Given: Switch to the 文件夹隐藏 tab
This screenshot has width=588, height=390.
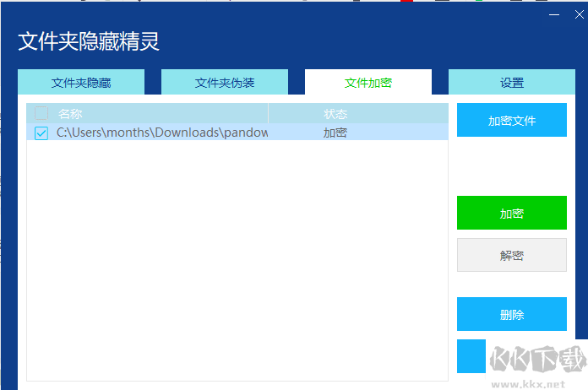Looking at the screenshot, I should [81, 83].
